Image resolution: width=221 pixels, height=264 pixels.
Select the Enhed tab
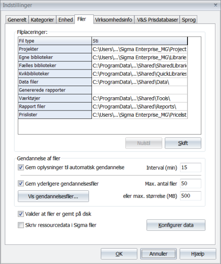click(65, 20)
